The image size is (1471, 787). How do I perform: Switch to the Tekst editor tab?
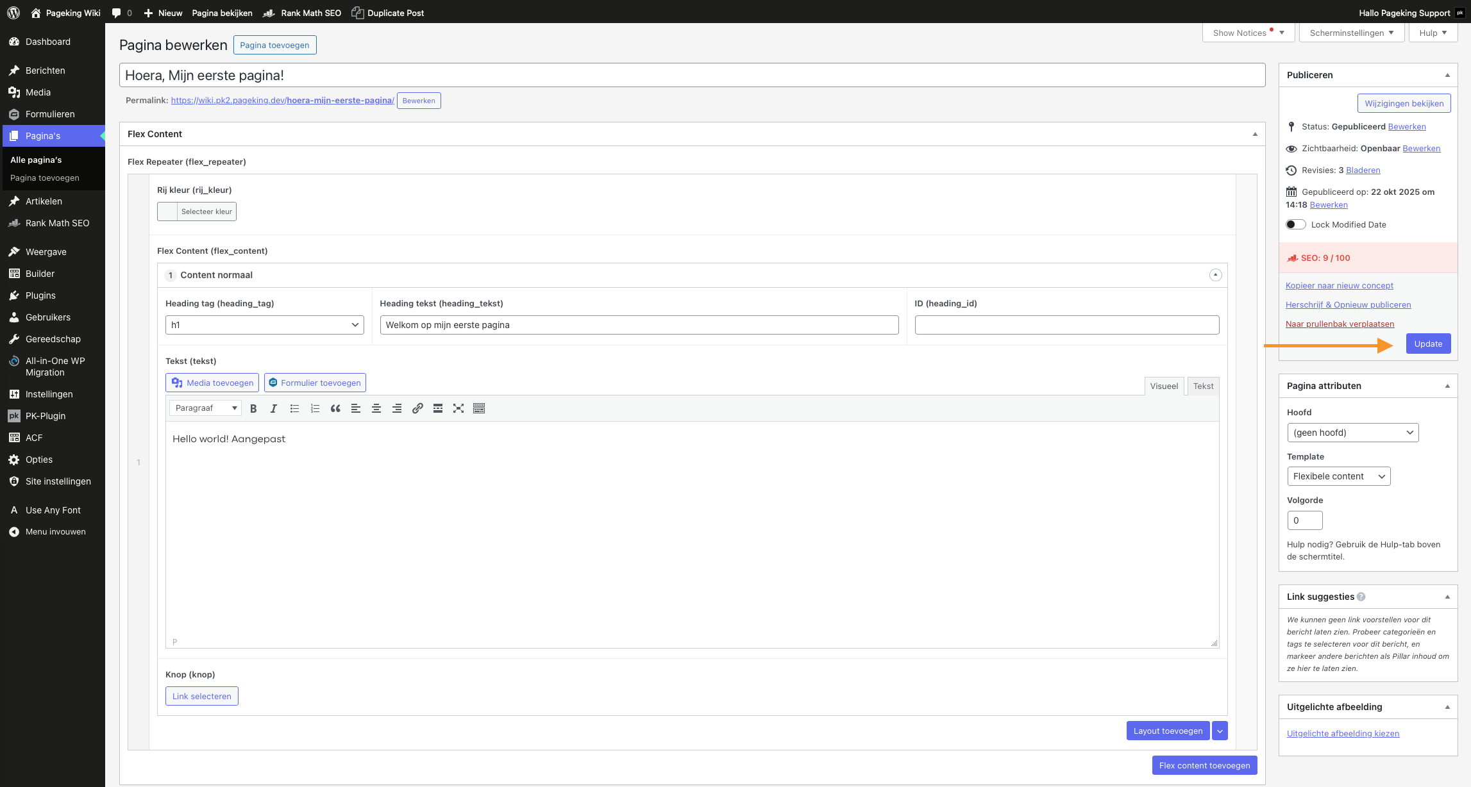1203,386
